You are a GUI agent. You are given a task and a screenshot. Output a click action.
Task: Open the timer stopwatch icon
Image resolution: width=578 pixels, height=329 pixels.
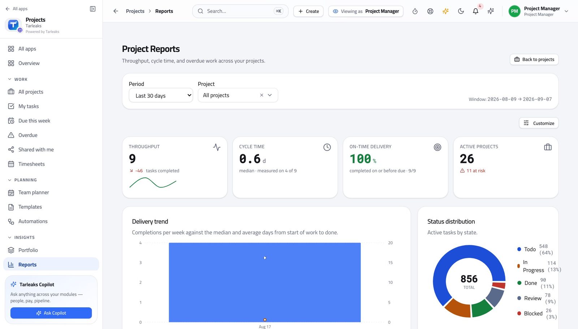[x=415, y=11]
